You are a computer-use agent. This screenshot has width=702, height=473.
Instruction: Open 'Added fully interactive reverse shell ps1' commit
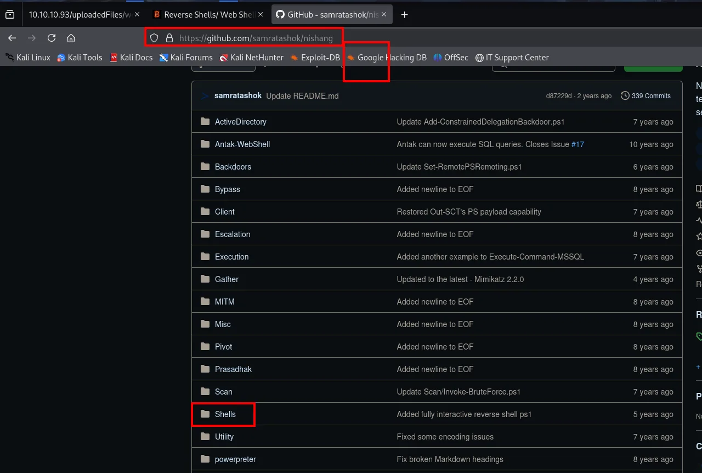(464, 414)
